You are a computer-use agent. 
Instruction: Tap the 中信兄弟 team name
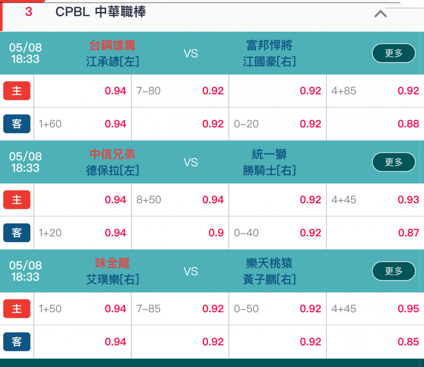coord(113,154)
